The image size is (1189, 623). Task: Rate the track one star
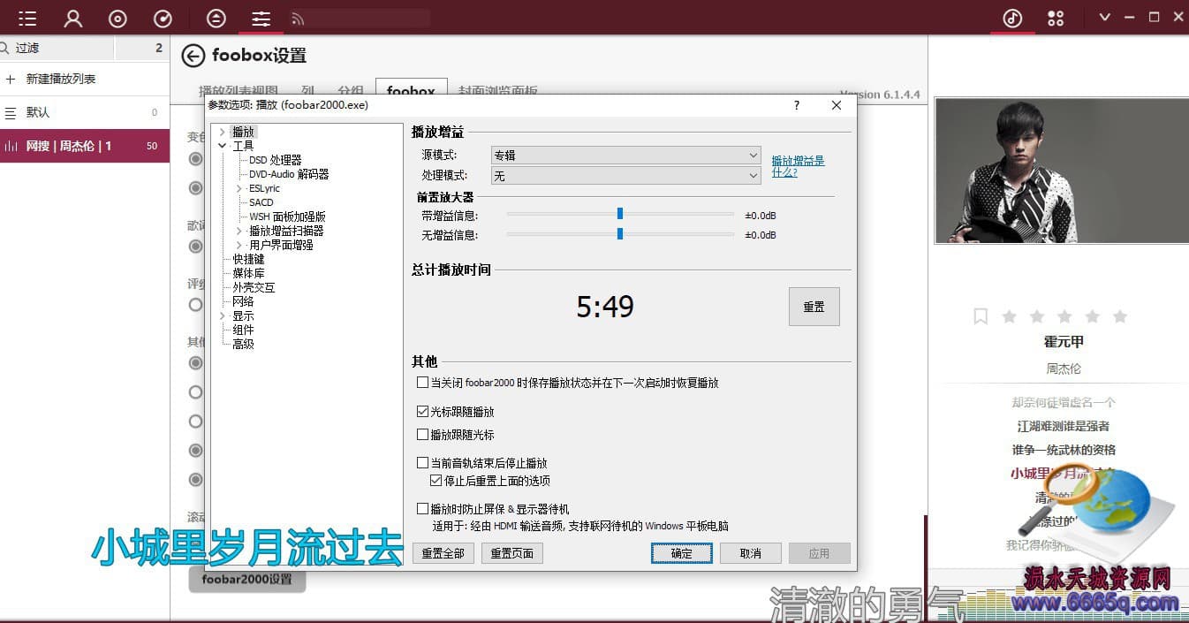1010,315
